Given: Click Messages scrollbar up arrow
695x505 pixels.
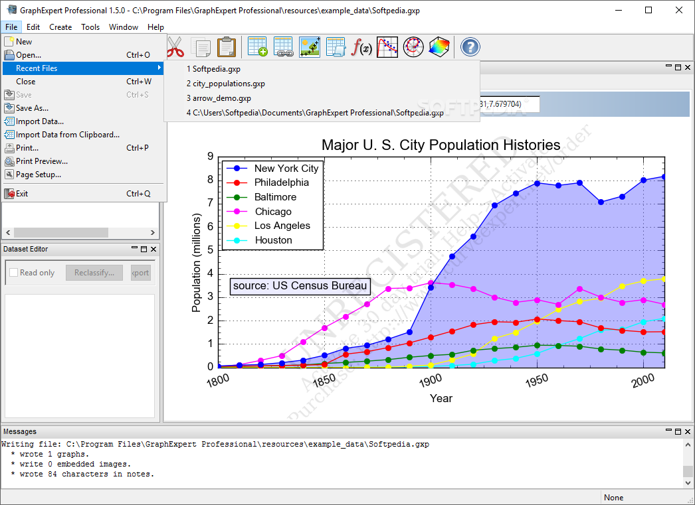Looking at the screenshot, I should click(688, 445).
